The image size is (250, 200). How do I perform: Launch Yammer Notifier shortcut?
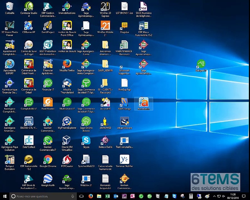(124, 161)
